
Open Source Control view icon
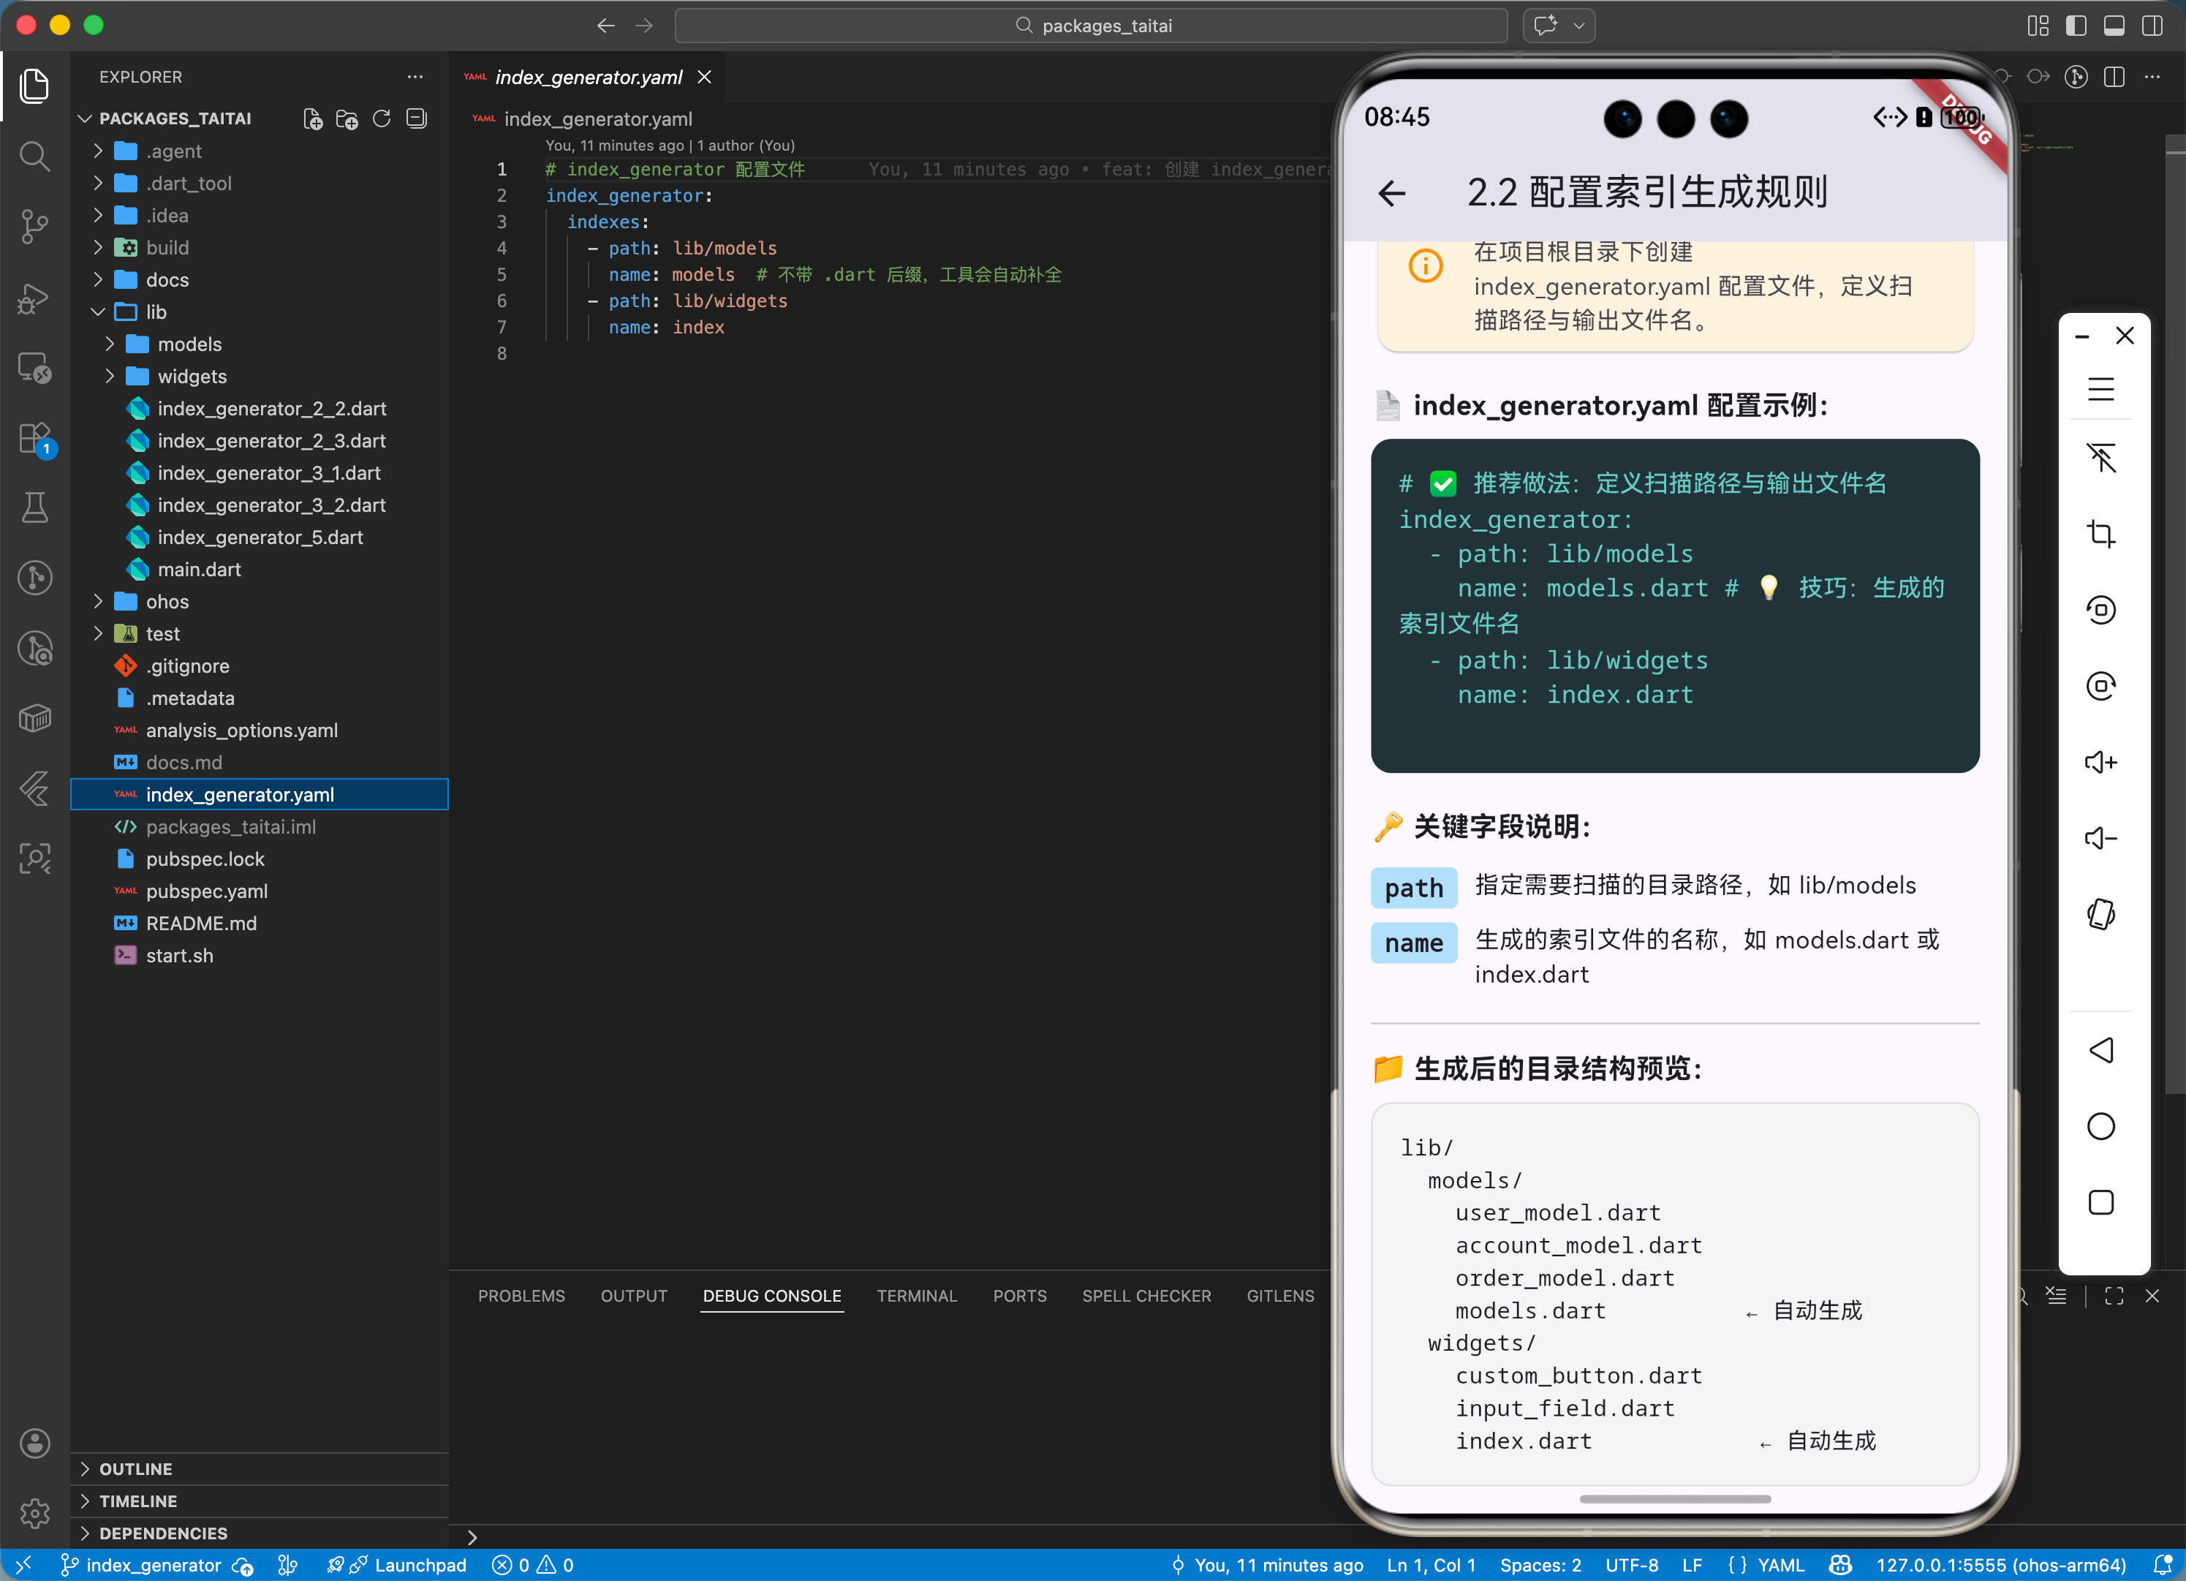tap(34, 227)
